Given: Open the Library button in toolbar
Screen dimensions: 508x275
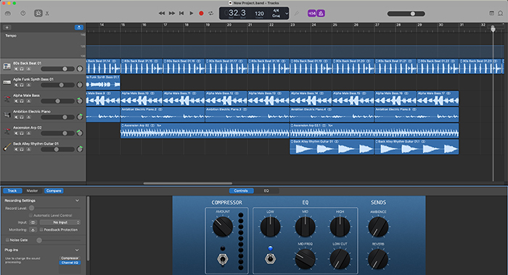Looking at the screenshot, I should point(8,13).
